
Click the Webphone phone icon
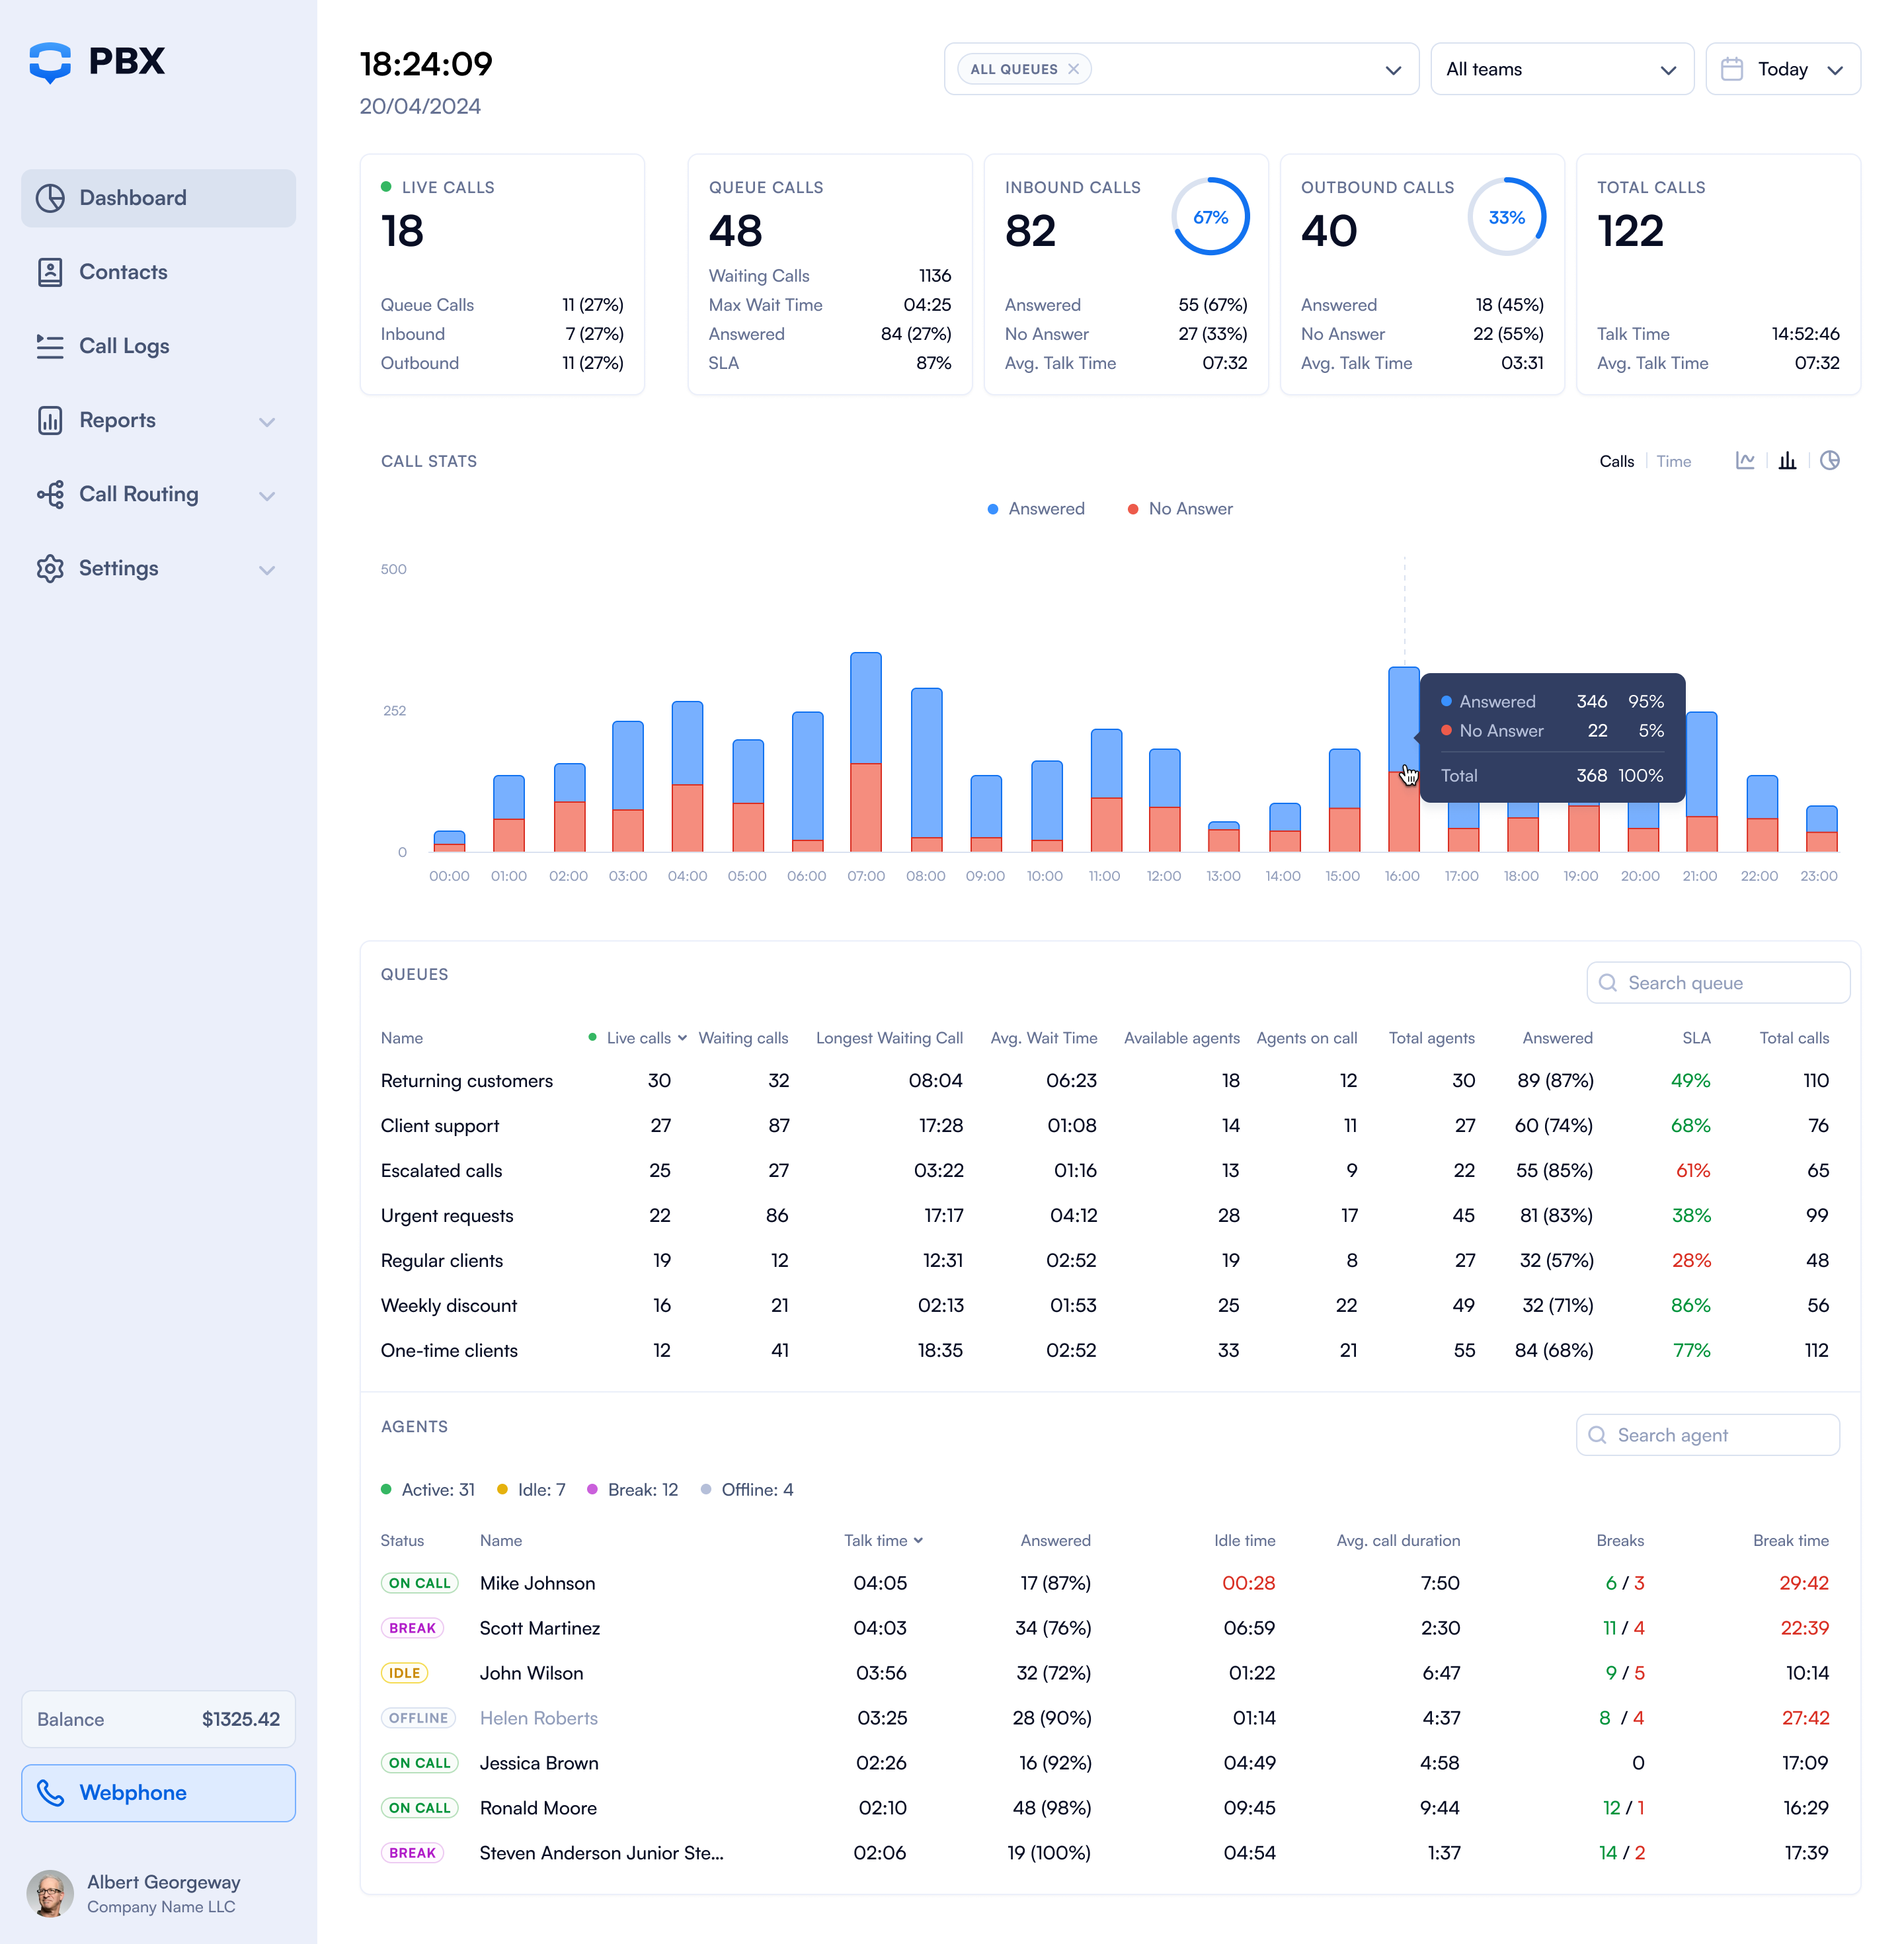click(51, 1793)
